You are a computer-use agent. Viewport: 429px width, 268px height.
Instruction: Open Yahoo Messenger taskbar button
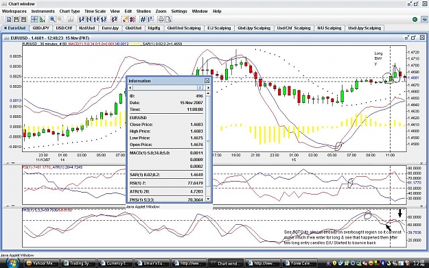click(41, 263)
